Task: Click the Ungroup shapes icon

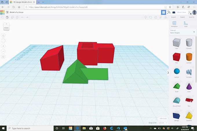Action: point(156,17)
